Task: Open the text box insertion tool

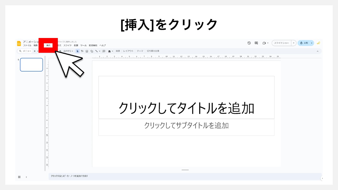Action: point(82,51)
